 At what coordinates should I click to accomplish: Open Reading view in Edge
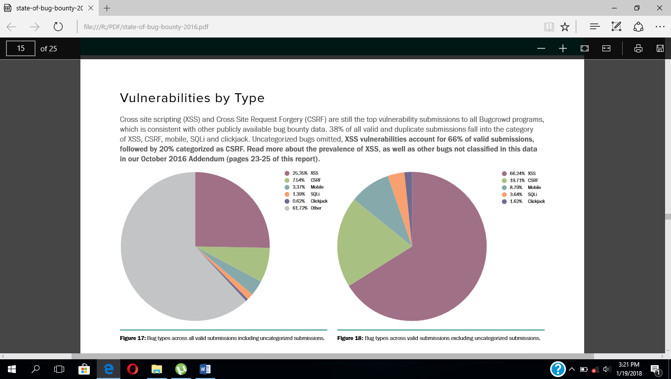tap(549, 27)
